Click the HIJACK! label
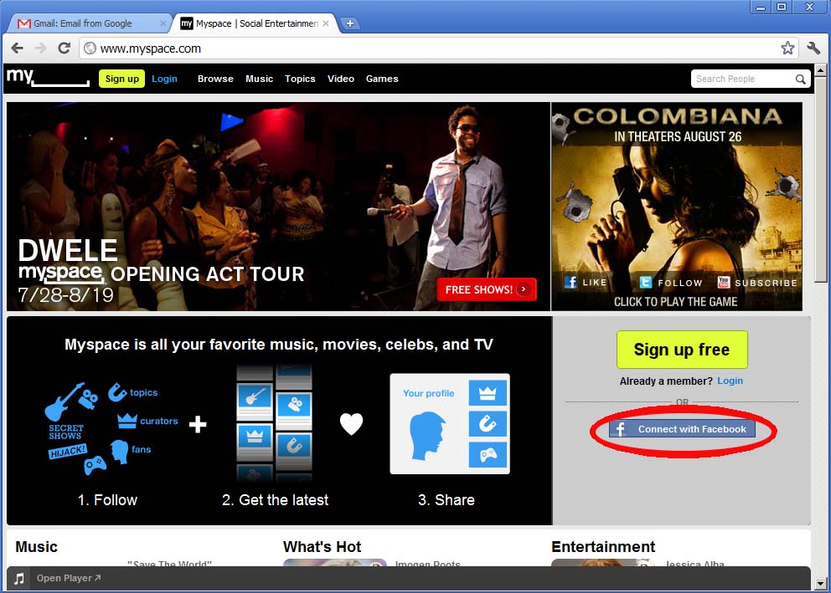The image size is (831, 593). point(67,452)
